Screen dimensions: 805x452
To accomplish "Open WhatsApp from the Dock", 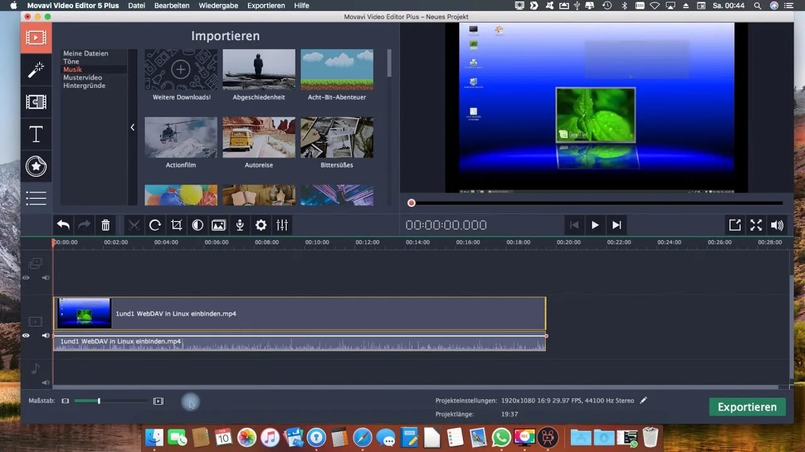I will click(501, 437).
